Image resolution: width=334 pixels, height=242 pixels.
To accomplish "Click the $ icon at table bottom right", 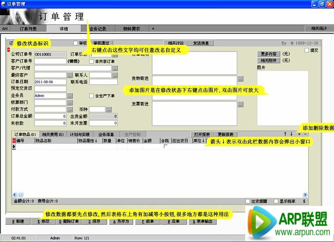I will [x=304, y=201].
